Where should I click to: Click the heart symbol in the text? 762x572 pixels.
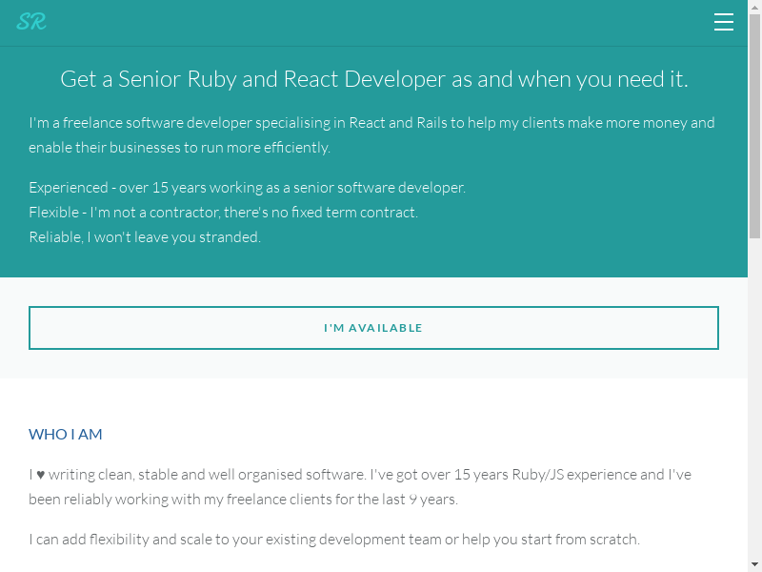(39, 475)
